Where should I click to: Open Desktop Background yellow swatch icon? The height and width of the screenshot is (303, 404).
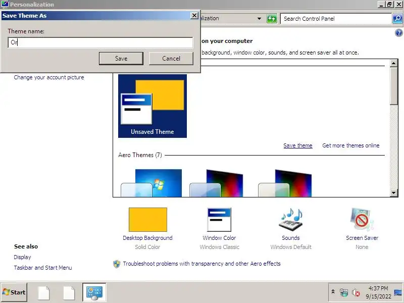(x=148, y=220)
